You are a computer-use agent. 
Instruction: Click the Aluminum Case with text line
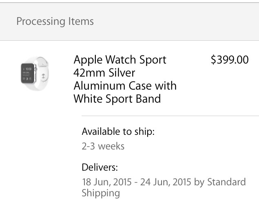coord(125,86)
